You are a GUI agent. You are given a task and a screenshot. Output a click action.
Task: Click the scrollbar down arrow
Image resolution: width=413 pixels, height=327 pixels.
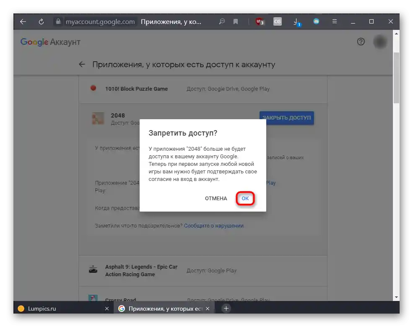396,297
